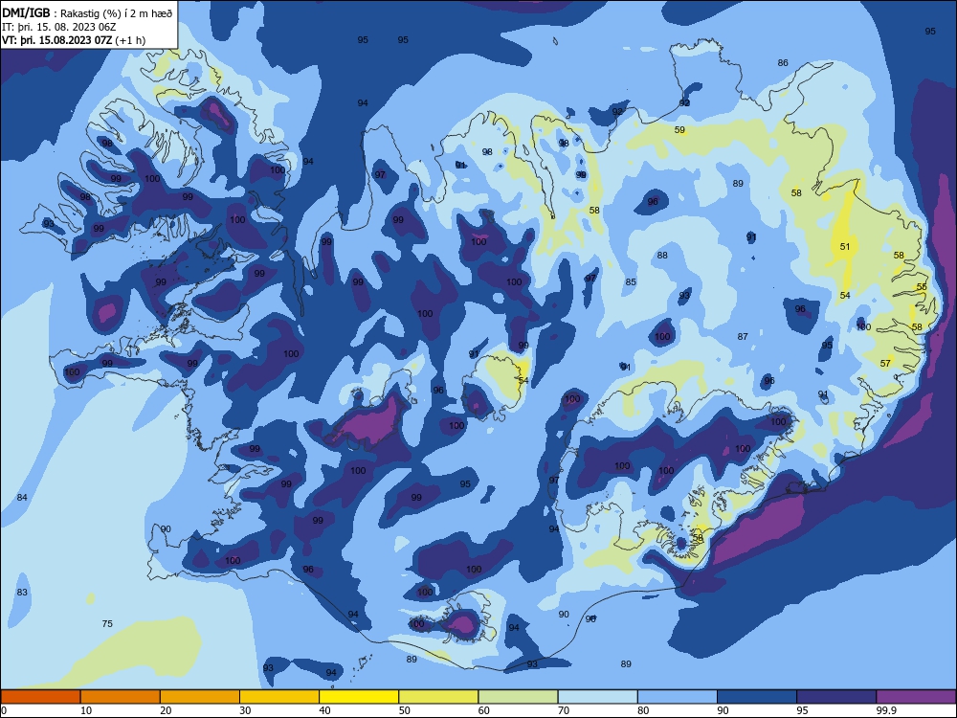Click the 'DMI/IGB : Rakastig (%) í 2 m hæð' title
957x718 pixels.
[87, 13]
